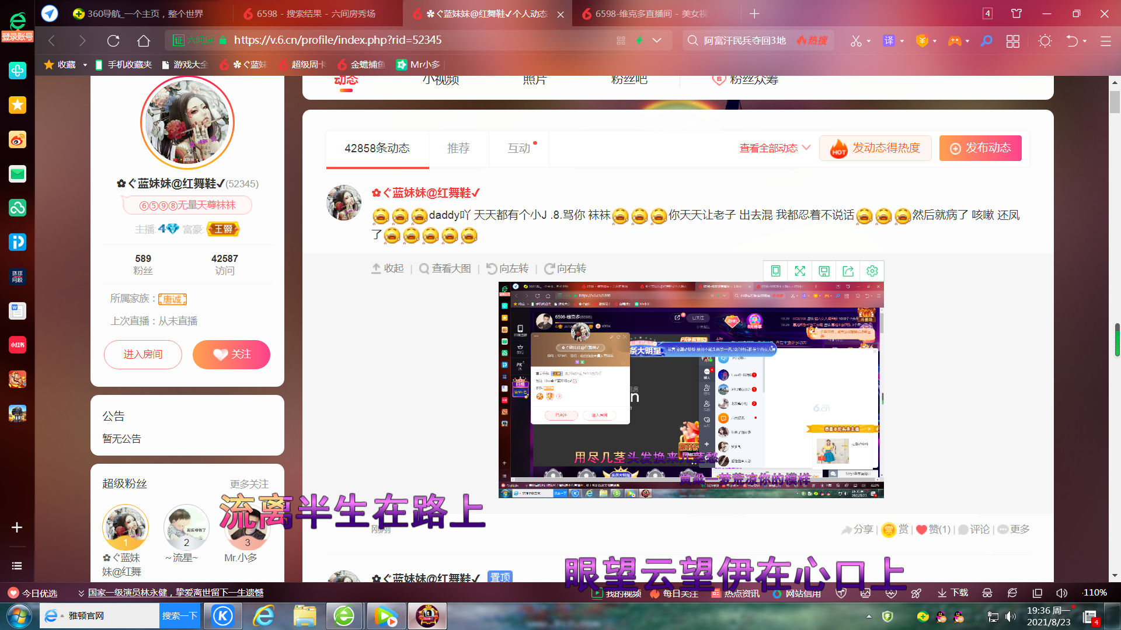Switch to the 推荐 tab

[458, 148]
